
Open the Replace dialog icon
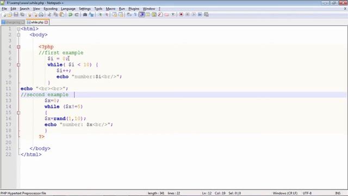click(x=91, y=15)
